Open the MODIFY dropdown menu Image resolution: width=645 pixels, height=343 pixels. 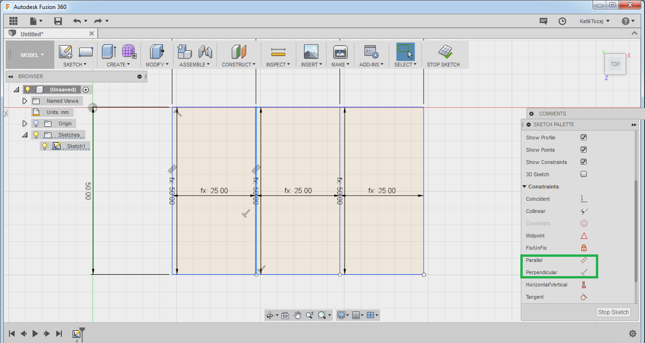pyautogui.click(x=157, y=65)
